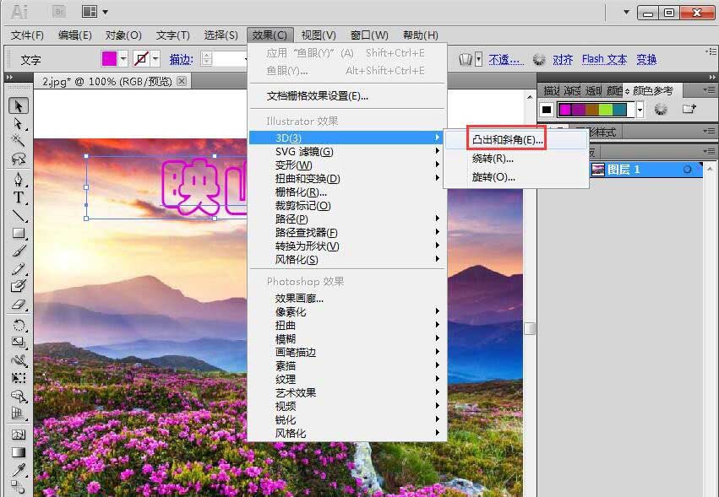Open the 颜色参考 panel flyout menu
Screen dimensions: 719x497
point(710,89)
